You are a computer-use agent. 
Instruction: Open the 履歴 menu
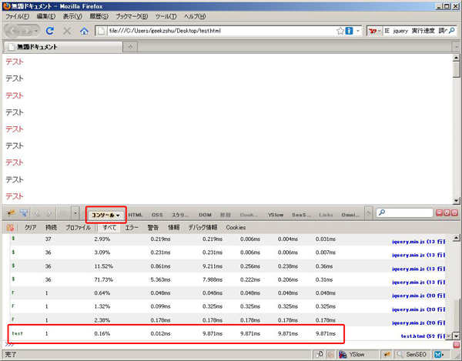99,16
